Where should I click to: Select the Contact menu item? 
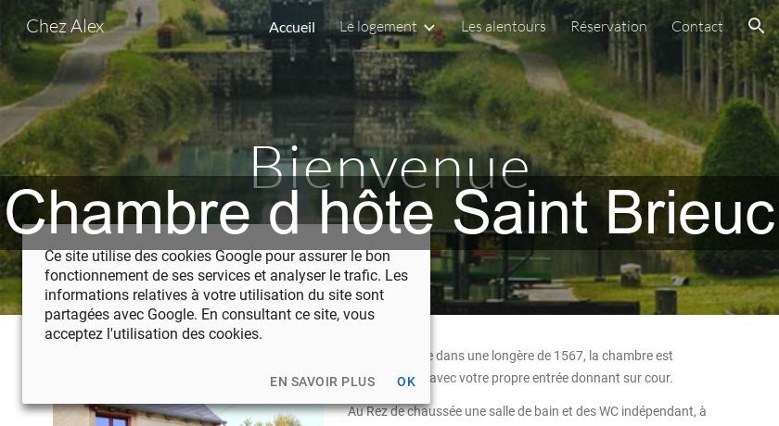click(x=697, y=26)
